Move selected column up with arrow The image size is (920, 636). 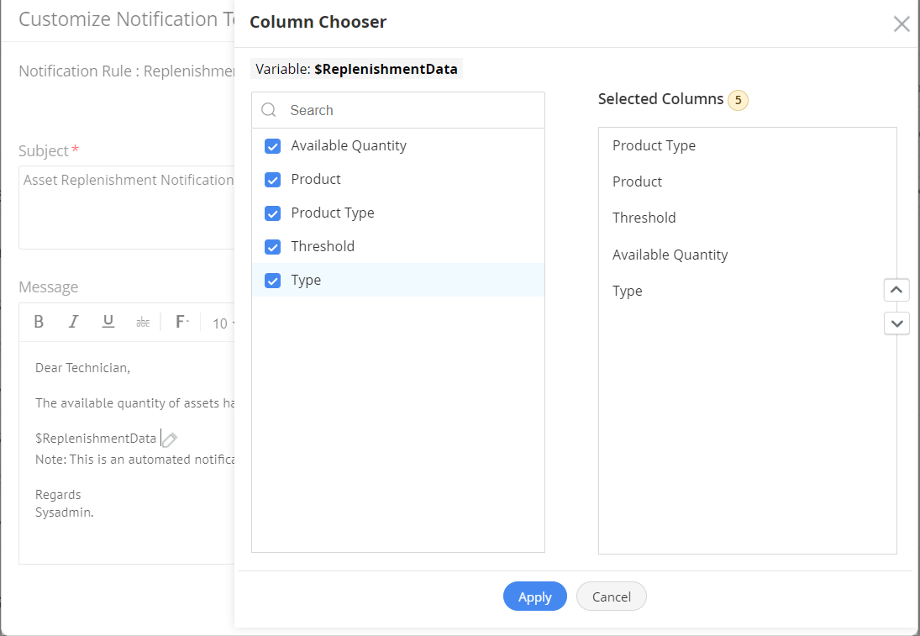pyautogui.click(x=896, y=290)
